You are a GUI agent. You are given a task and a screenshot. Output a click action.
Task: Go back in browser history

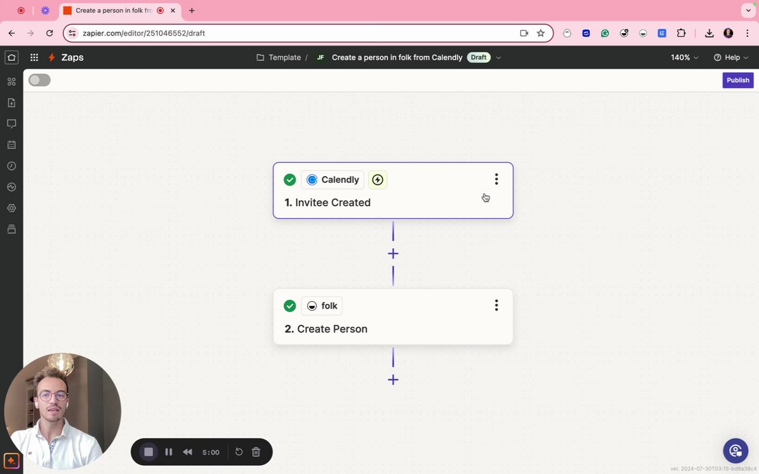[x=11, y=33]
